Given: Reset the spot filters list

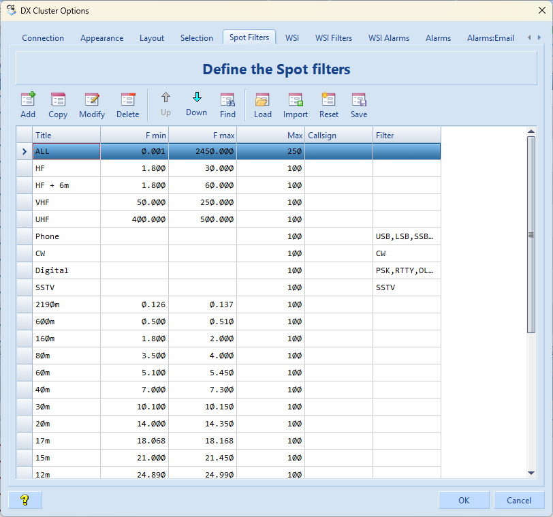Looking at the screenshot, I should point(329,105).
